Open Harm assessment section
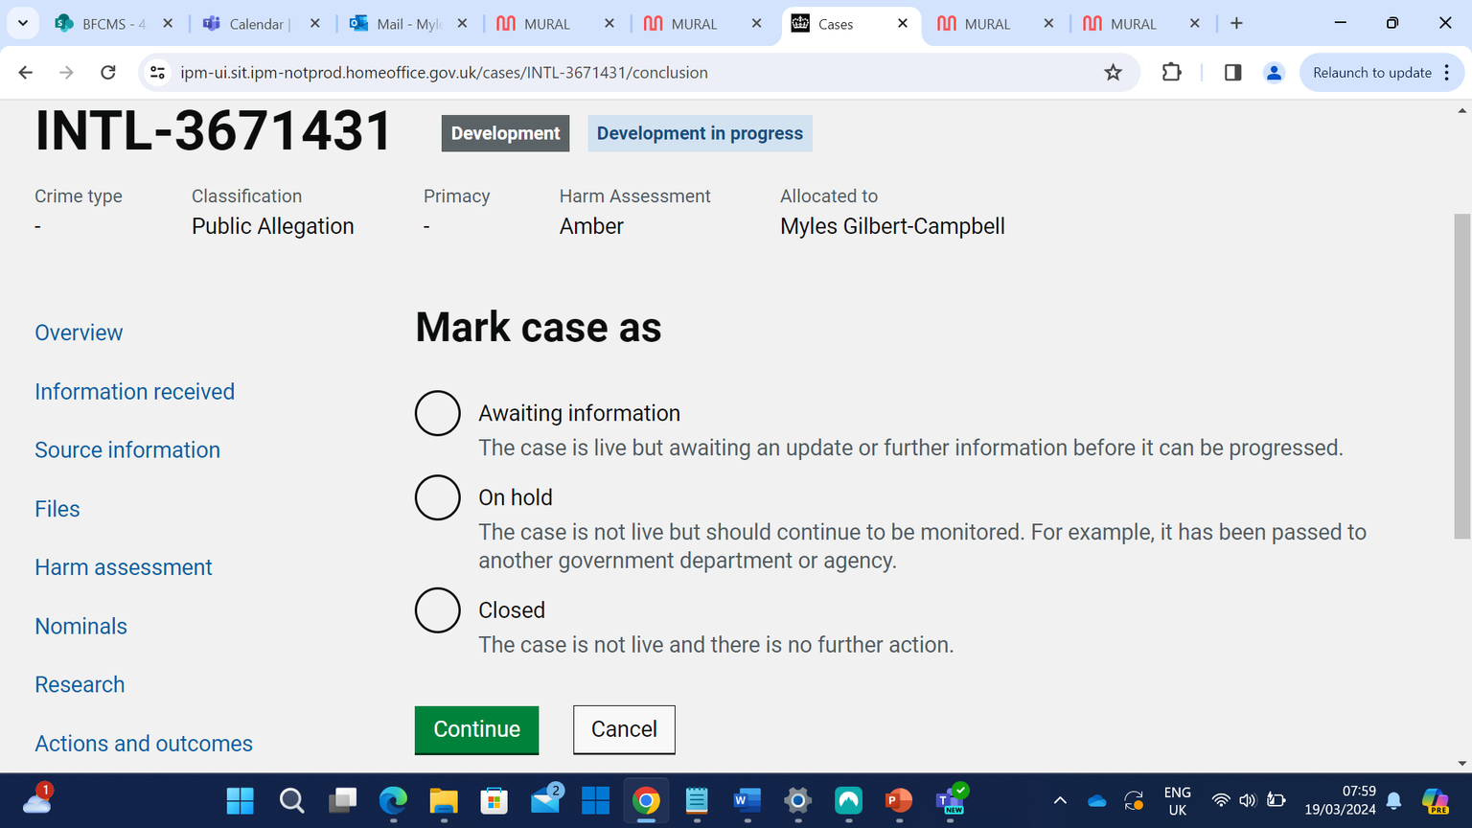This screenshot has height=828, width=1472. coord(124,567)
